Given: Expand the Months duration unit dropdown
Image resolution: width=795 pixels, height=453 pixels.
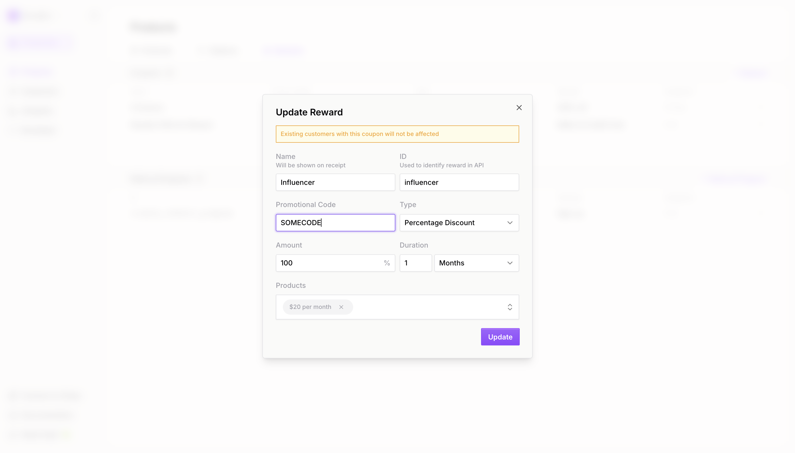Looking at the screenshot, I should [x=476, y=263].
